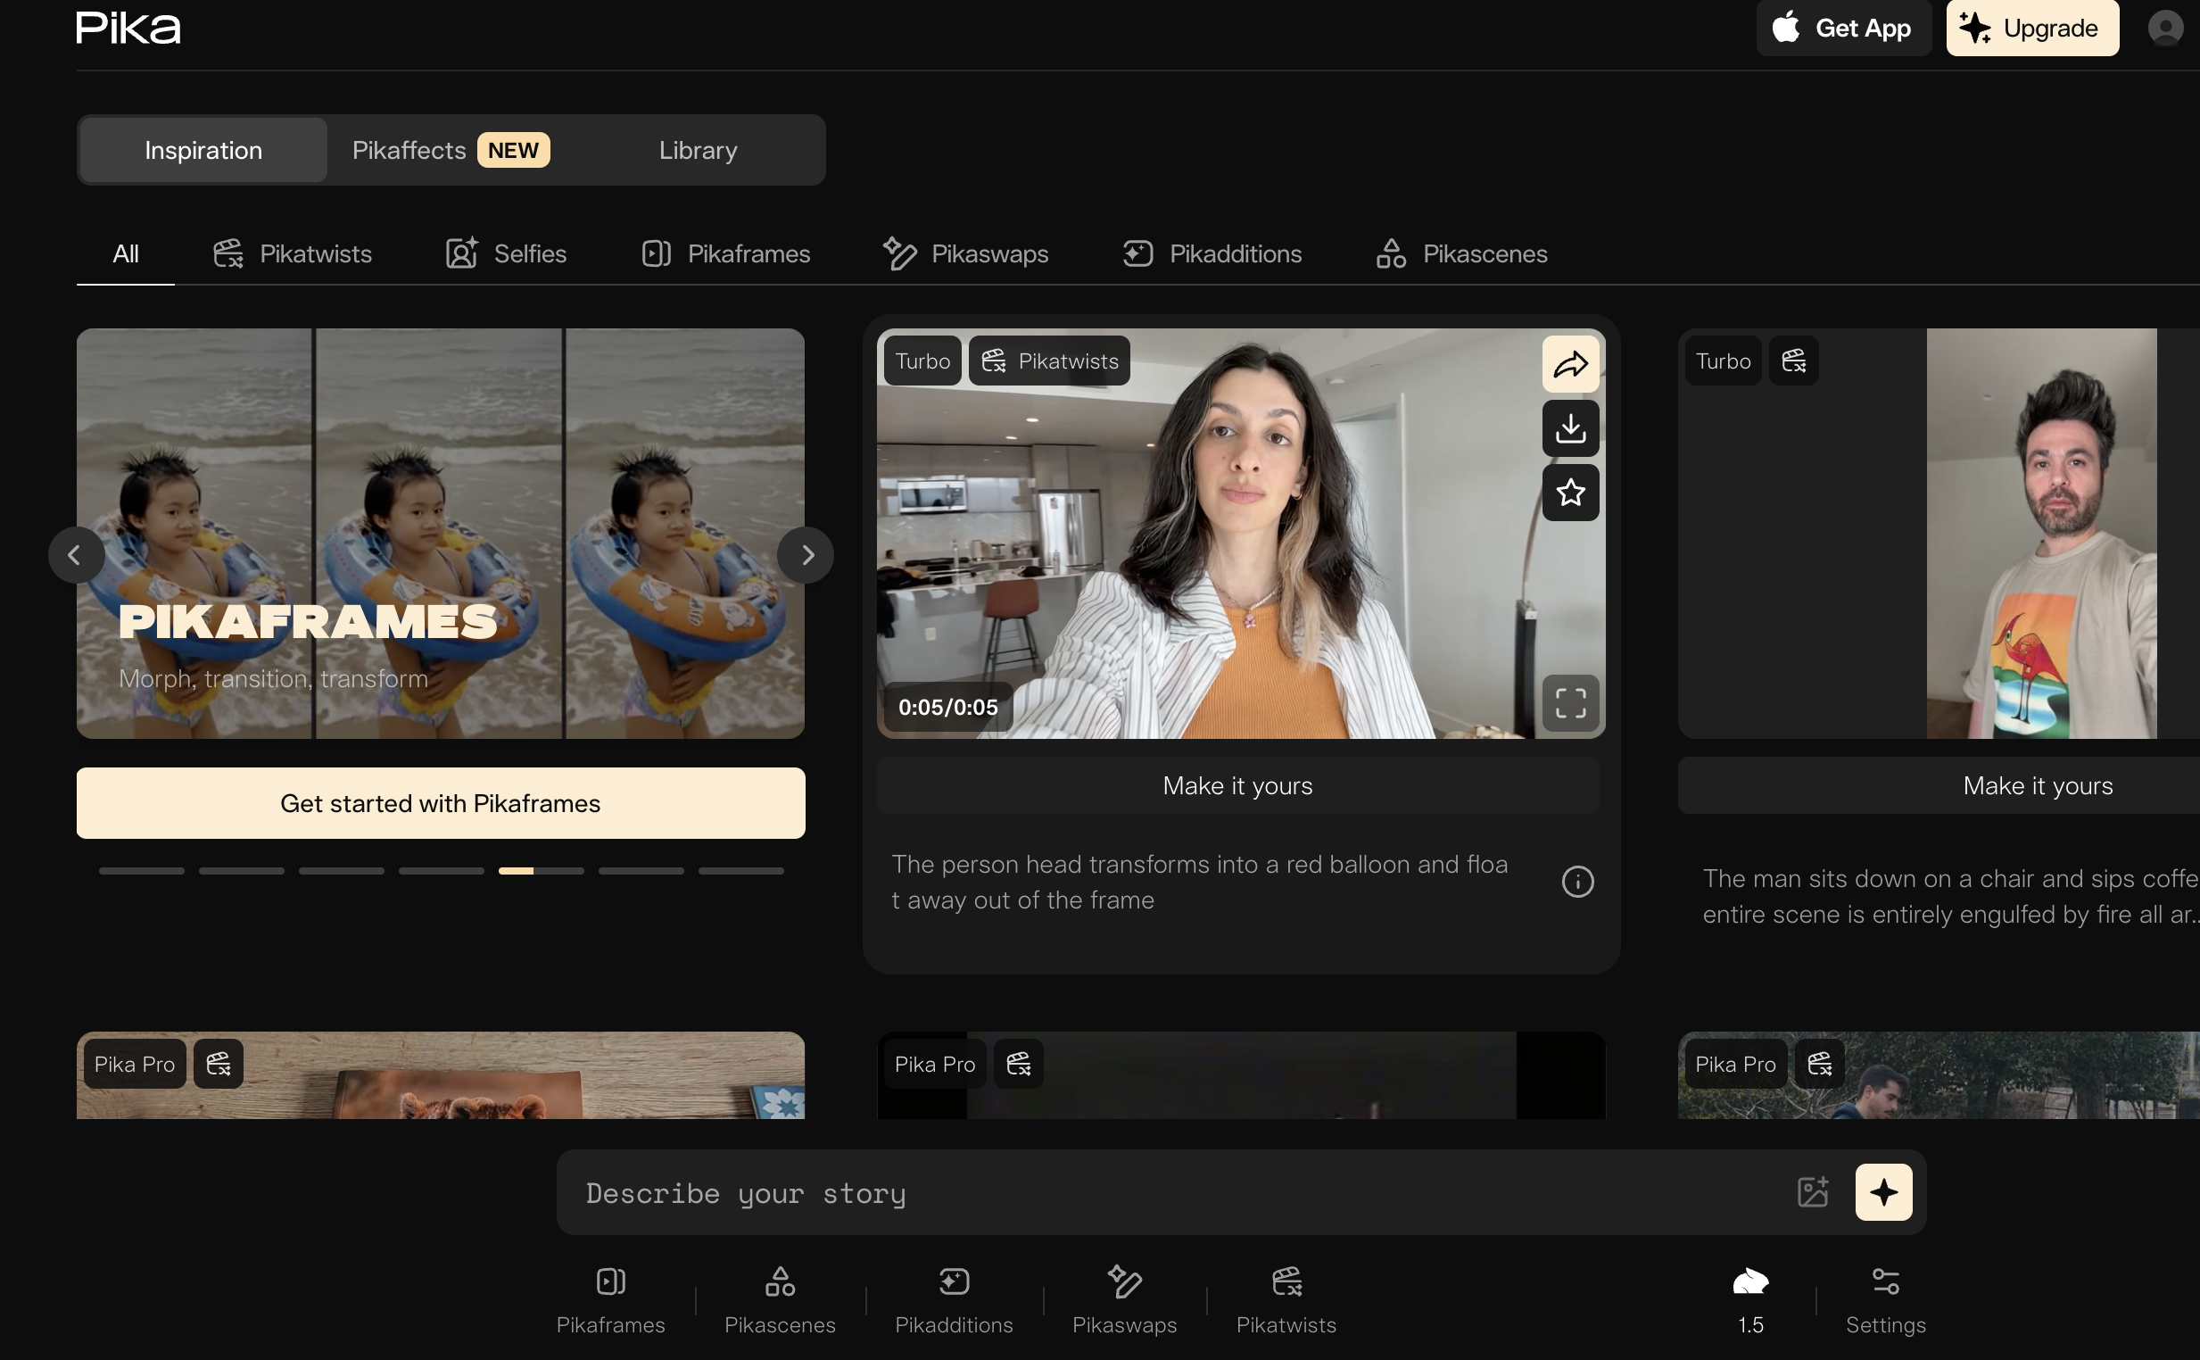The width and height of the screenshot is (2200, 1360).
Task: Select Pikascenes tool in bottom toolbar
Action: (780, 1298)
